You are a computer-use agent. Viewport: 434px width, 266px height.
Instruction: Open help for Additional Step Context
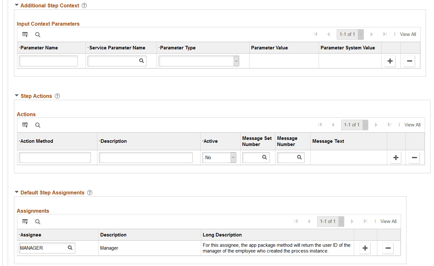point(84,5)
